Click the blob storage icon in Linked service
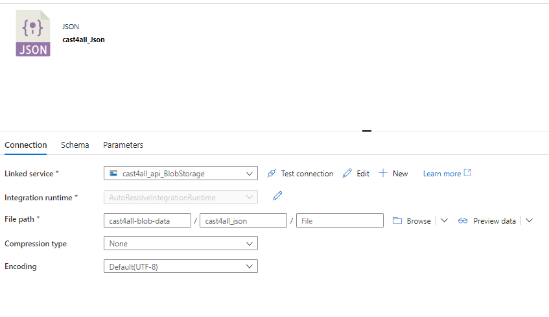This screenshot has height=317, width=549. pos(113,173)
